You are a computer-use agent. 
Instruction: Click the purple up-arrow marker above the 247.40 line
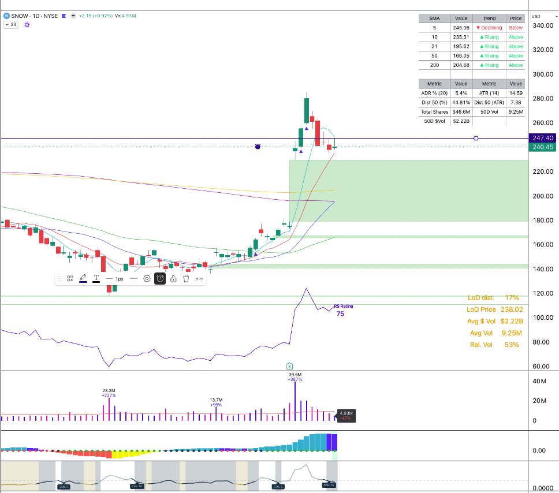click(307, 128)
